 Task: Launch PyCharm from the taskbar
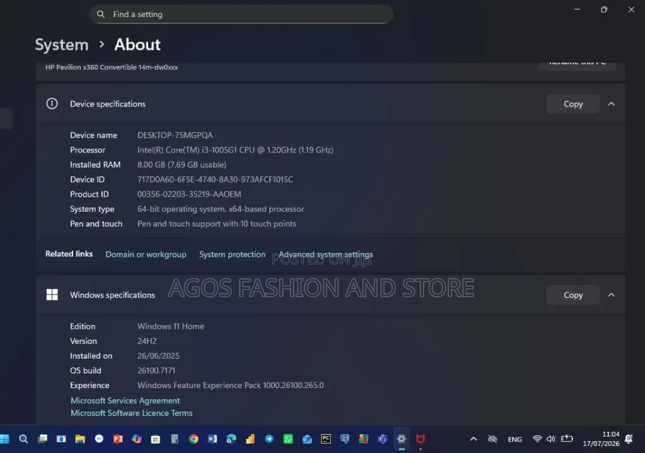(x=326, y=439)
